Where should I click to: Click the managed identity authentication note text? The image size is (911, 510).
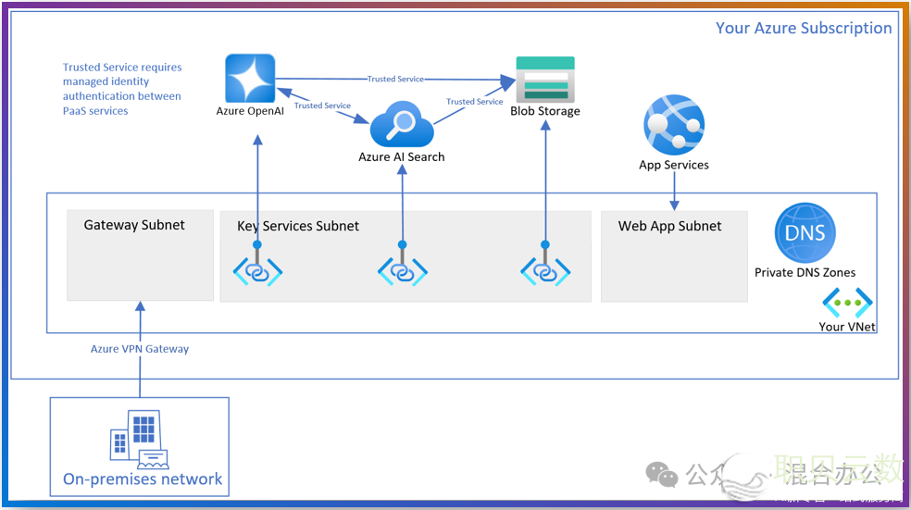tap(121, 89)
